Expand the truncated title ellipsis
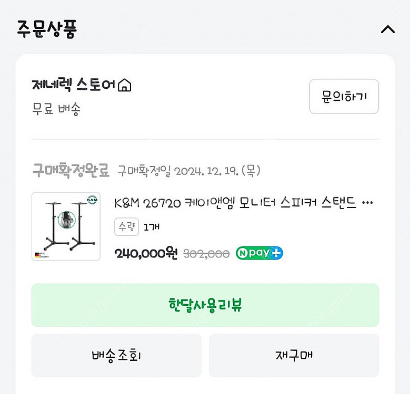The width and height of the screenshot is (410, 394). 368,203
